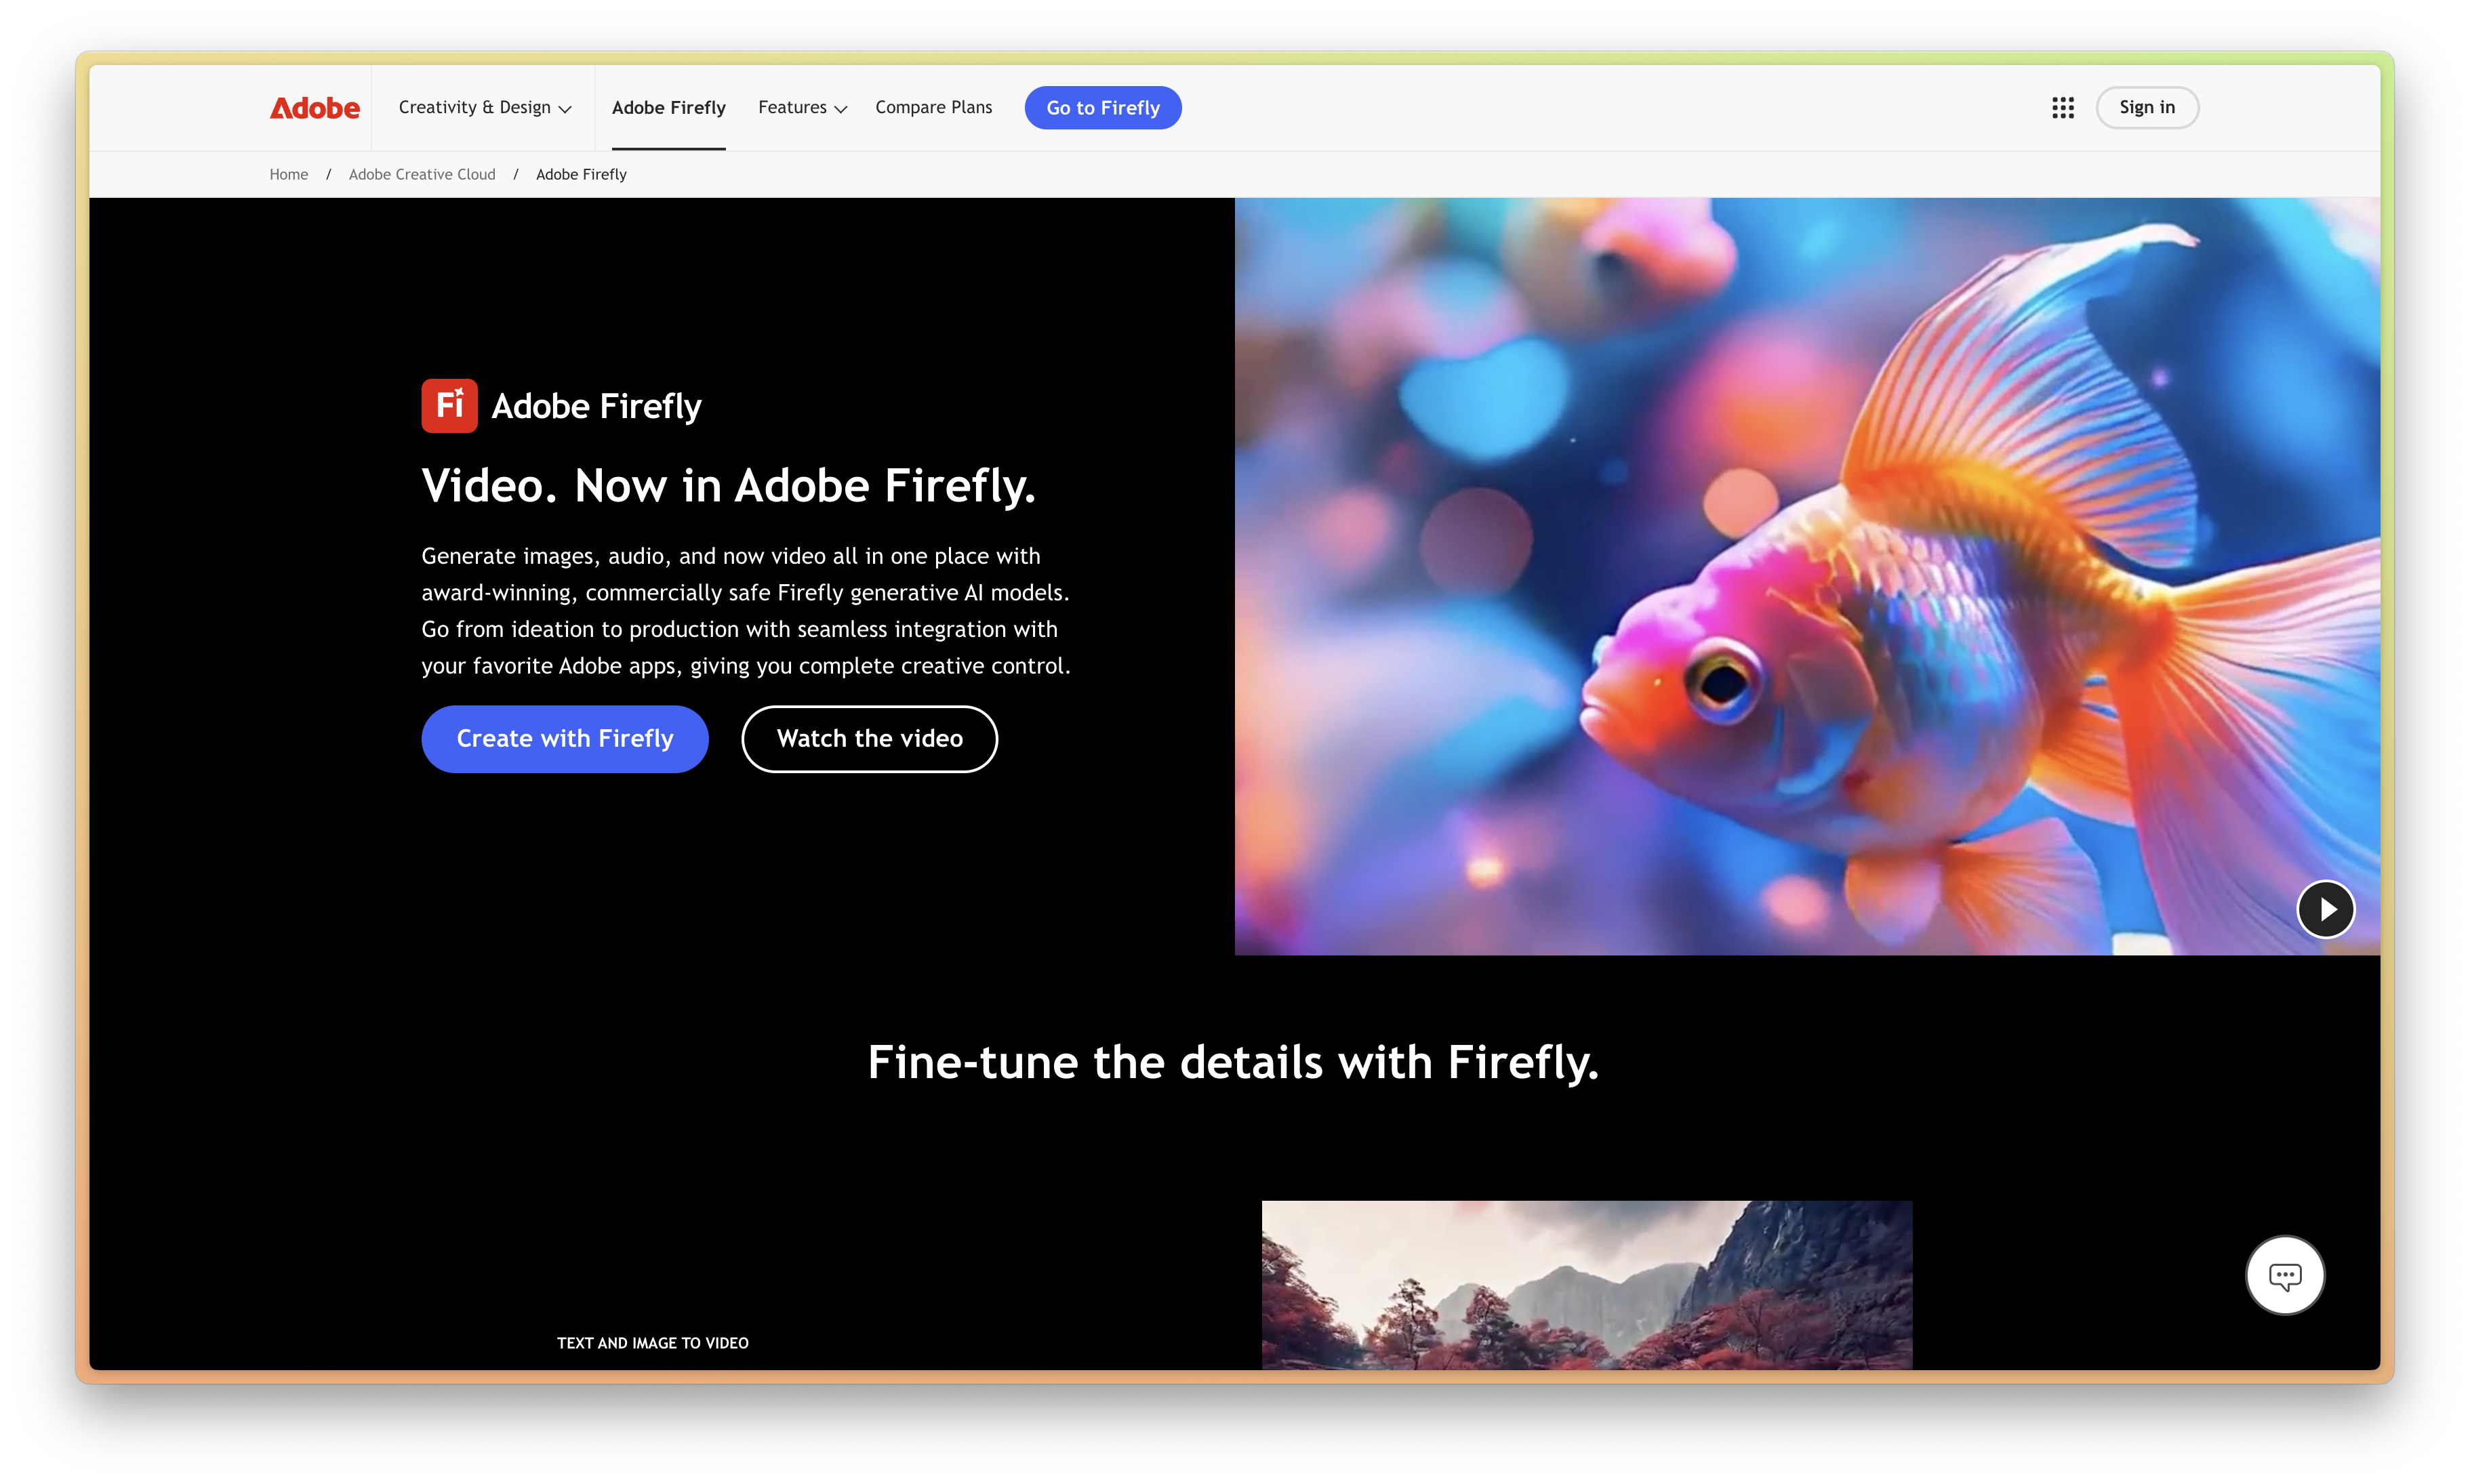Viewport: 2470px width, 1484px height.
Task: Navigate to Home via the breadcrumb
Action: point(288,174)
